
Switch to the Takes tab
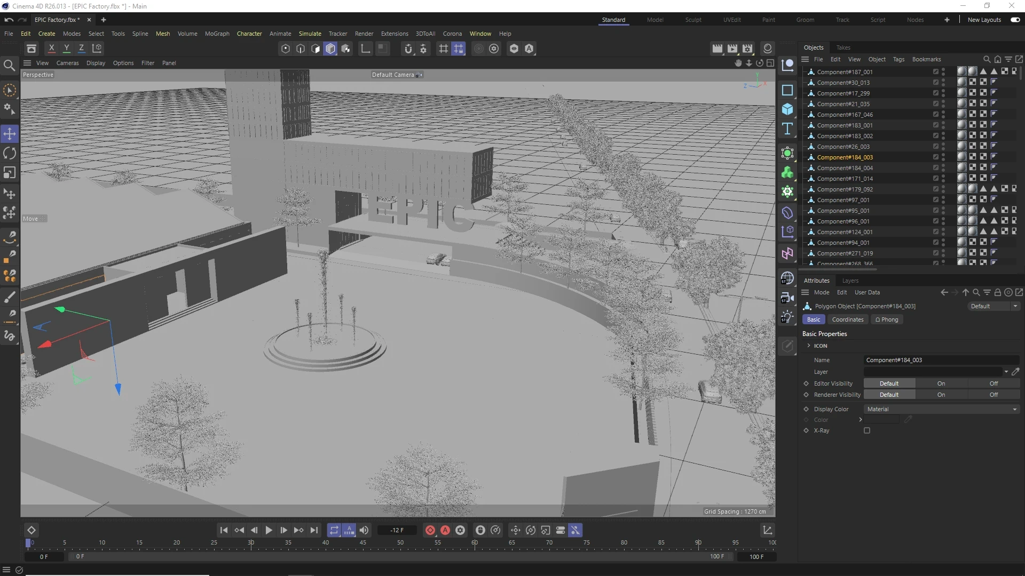(843, 47)
